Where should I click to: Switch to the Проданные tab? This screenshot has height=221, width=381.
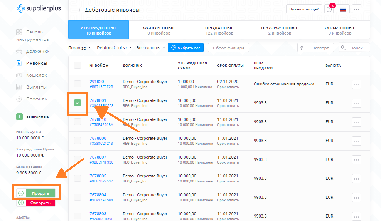[219, 30]
